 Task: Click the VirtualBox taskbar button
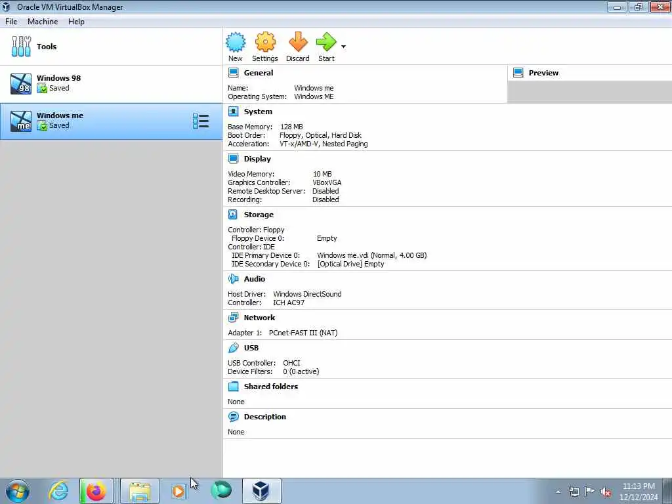tap(261, 491)
